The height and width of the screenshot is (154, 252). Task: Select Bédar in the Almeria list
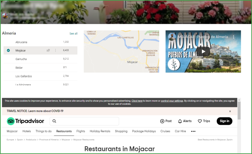tap(19, 68)
